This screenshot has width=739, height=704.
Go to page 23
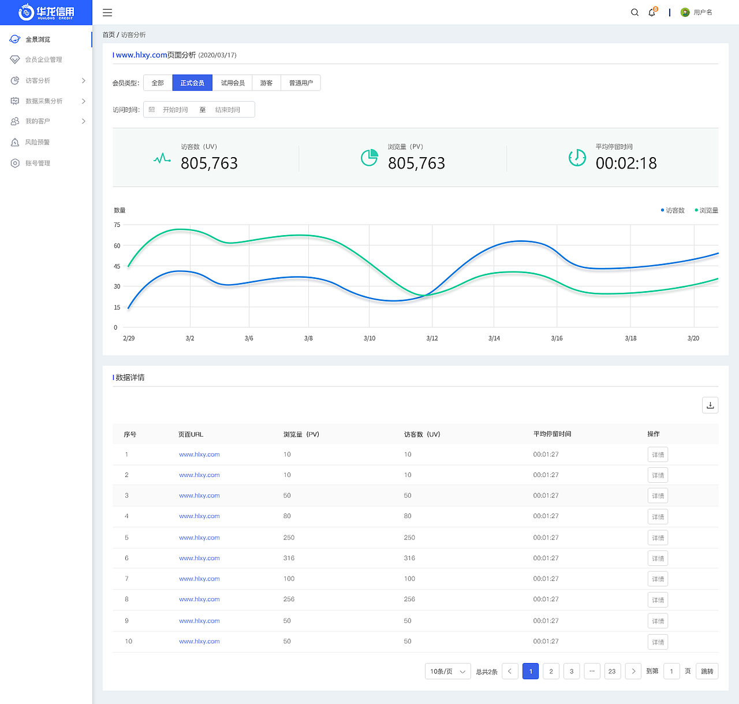[613, 671]
